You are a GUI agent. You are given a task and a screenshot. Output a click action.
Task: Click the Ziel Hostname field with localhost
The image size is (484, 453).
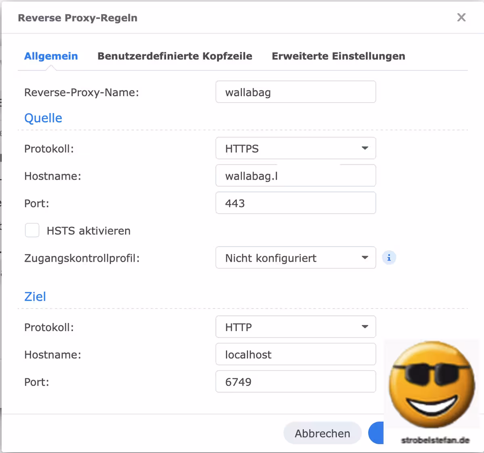point(296,354)
